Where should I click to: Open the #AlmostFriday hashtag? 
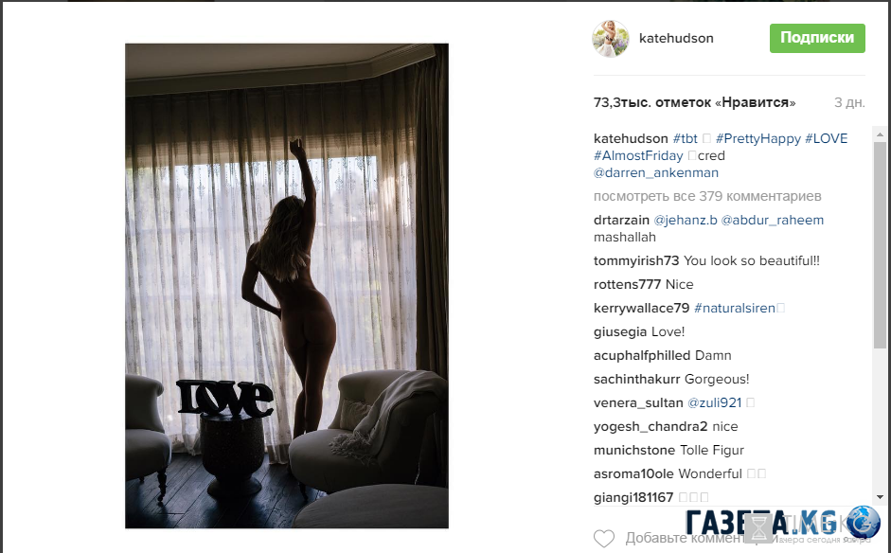pyautogui.click(x=638, y=155)
